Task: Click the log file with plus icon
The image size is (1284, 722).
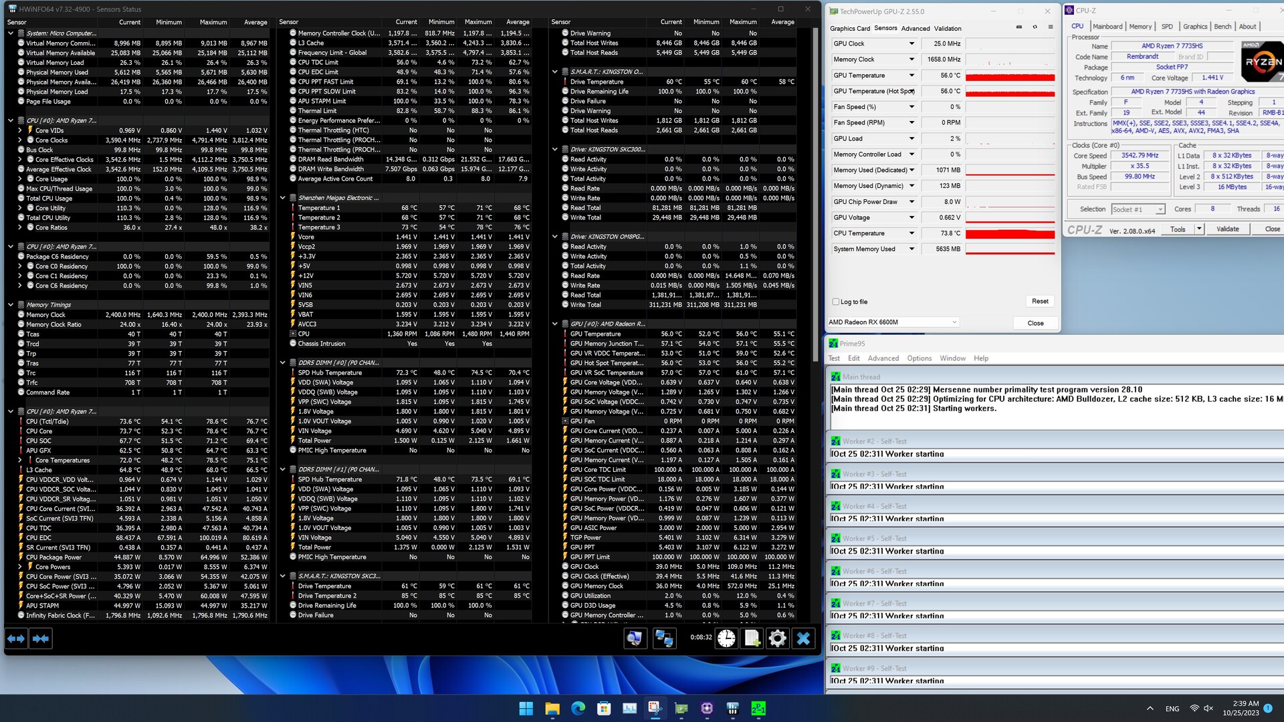Action: pos(752,638)
